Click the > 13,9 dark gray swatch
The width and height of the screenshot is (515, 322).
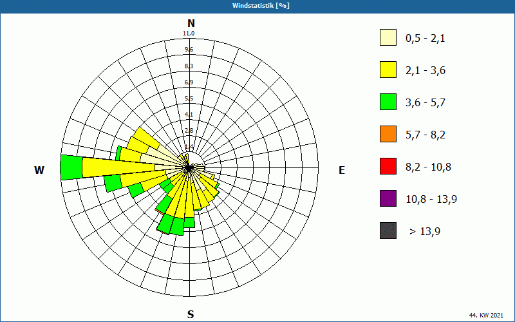[x=388, y=231]
